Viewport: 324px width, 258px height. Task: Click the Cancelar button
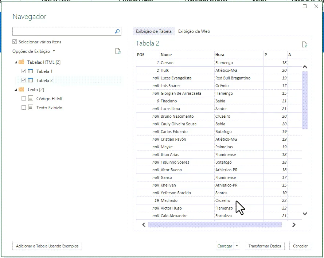tap(300, 246)
